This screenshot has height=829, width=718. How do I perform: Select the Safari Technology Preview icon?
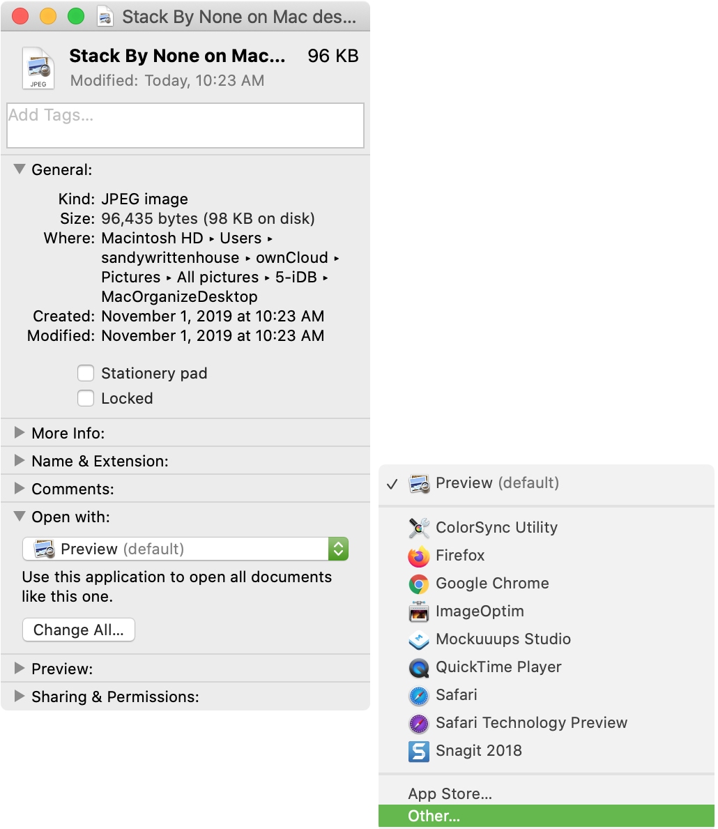[419, 723]
